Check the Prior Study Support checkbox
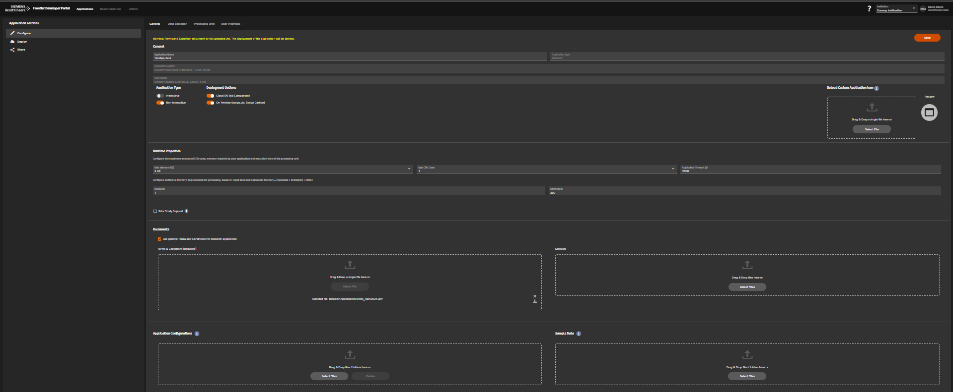Image resolution: width=953 pixels, height=392 pixels. coord(155,211)
